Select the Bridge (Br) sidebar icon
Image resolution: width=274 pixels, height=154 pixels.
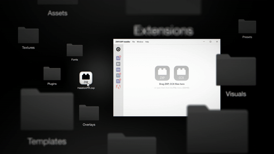coord(118,64)
